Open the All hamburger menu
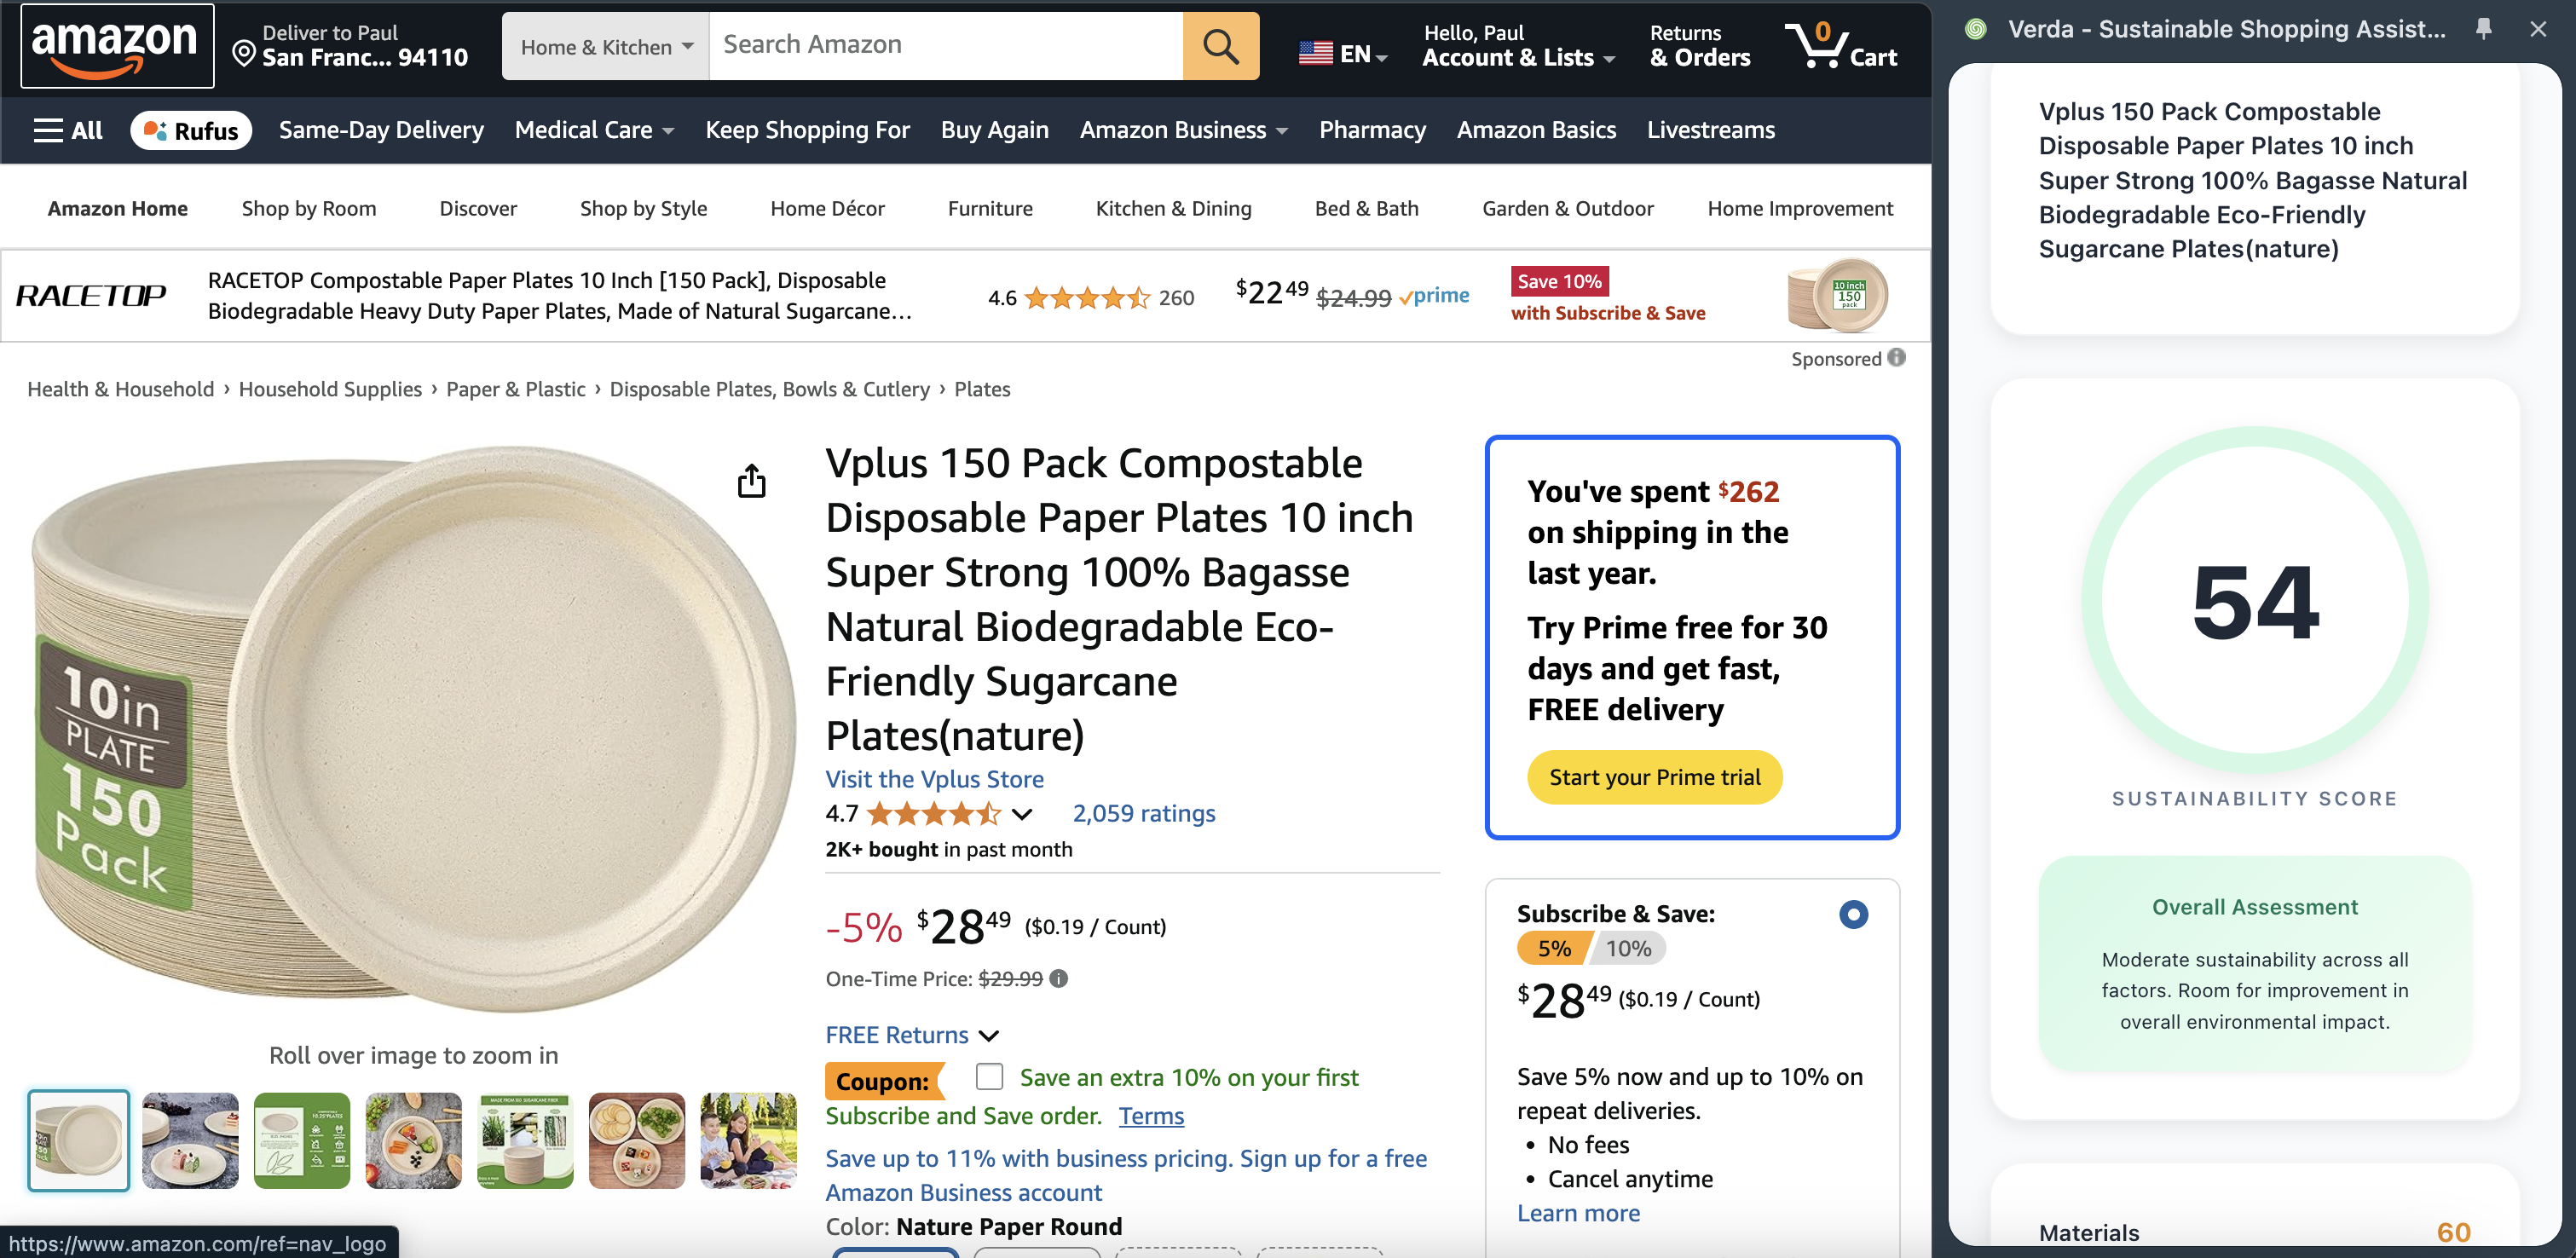Viewport: 2576px width, 1258px height. pyautogui.click(x=68, y=130)
